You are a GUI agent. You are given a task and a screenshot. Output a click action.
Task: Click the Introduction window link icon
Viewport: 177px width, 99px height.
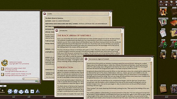pyautogui.click(x=57, y=31)
